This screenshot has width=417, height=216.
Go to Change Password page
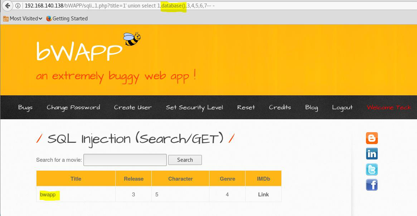(x=73, y=107)
